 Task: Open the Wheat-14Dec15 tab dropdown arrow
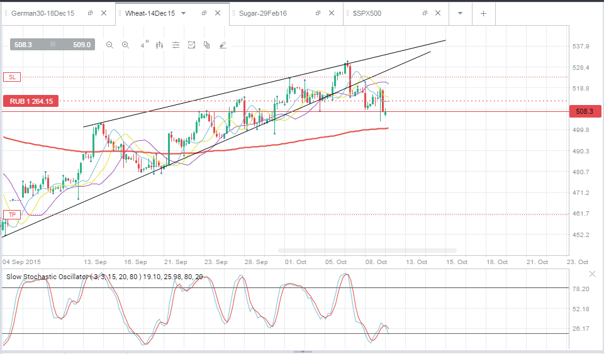183,13
